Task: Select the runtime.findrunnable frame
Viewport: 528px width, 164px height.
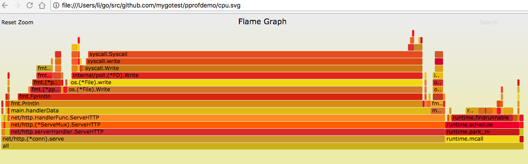Action: [482, 118]
